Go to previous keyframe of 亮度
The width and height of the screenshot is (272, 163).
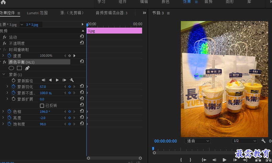pos(65,118)
